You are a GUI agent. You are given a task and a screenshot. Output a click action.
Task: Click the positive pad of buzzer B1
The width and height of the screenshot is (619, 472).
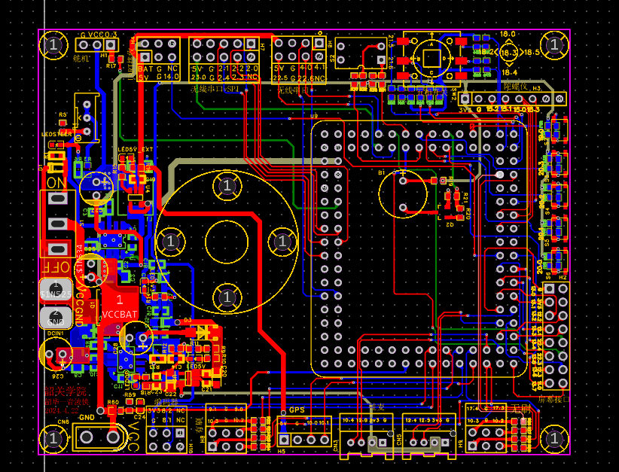[403, 181]
